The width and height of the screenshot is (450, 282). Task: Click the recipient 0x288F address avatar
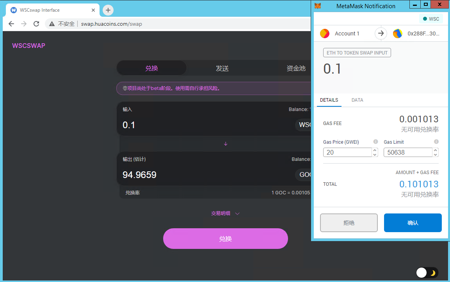pos(397,33)
